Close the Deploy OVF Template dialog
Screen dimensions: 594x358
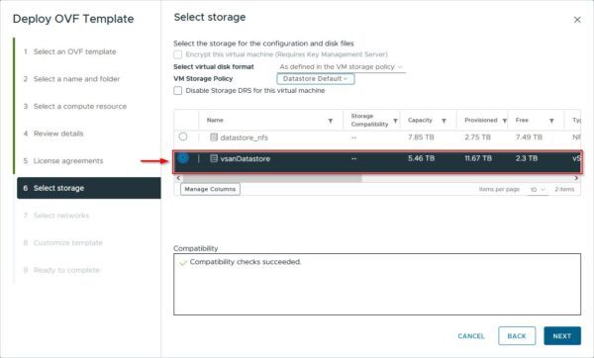point(577,20)
